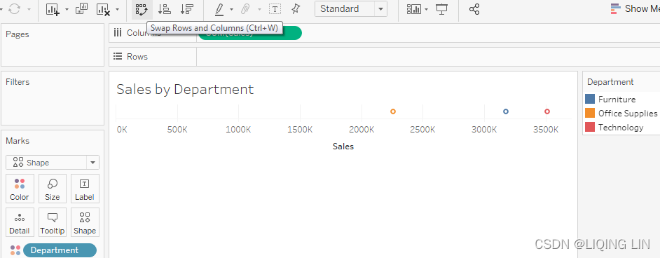This screenshot has height=258, width=660.
Task: Click the Furniture blue legend swatch
Action: (x=590, y=100)
